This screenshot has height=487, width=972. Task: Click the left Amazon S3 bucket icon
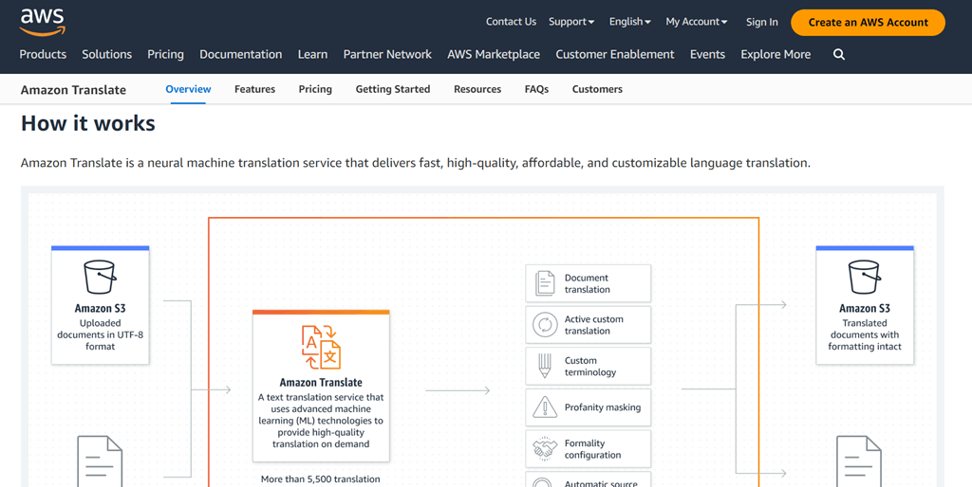[100, 278]
